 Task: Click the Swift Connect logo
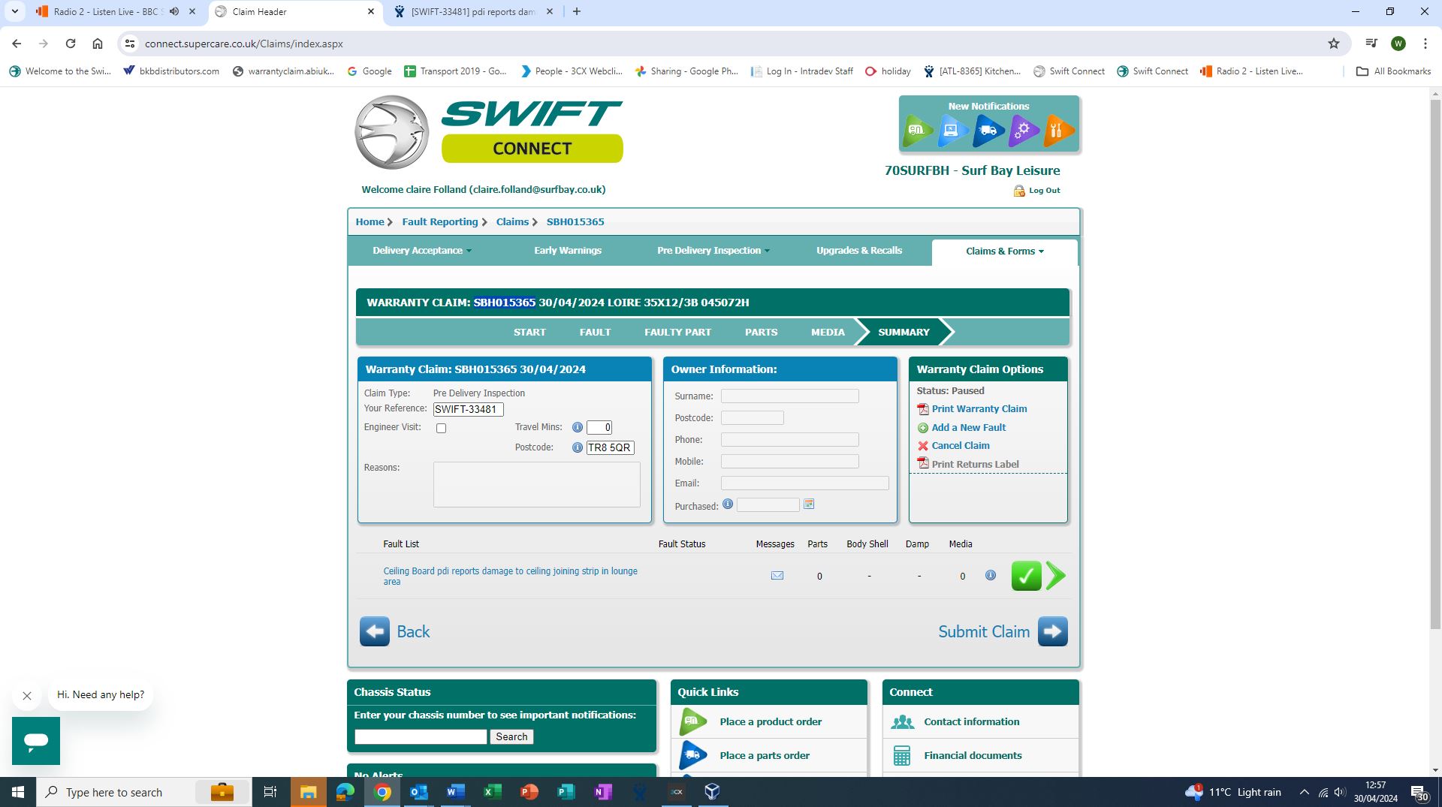tap(489, 132)
